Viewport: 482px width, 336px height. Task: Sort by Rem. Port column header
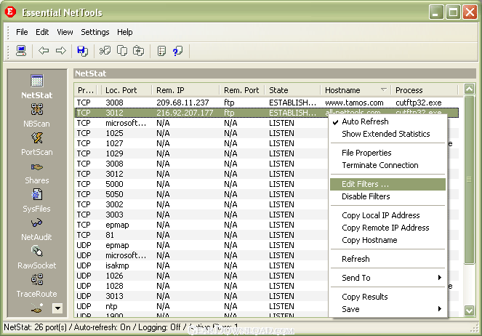241,90
